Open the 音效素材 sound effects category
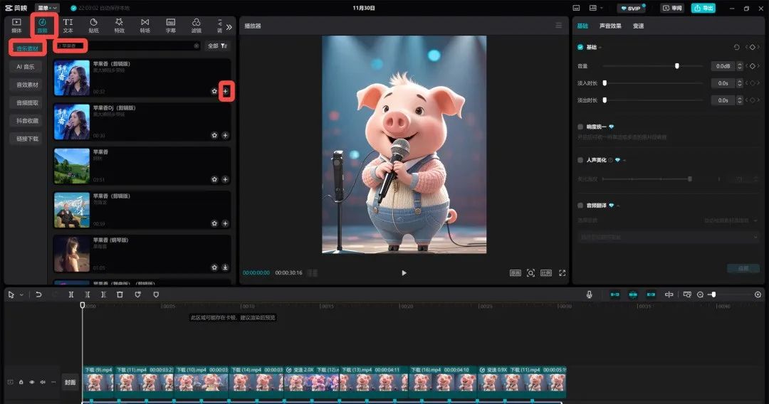The width and height of the screenshot is (769, 404). (27, 85)
